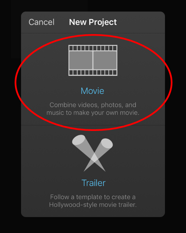Click the blue Trailer label
This screenshot has width=186, height=233.
coord(93,183)
